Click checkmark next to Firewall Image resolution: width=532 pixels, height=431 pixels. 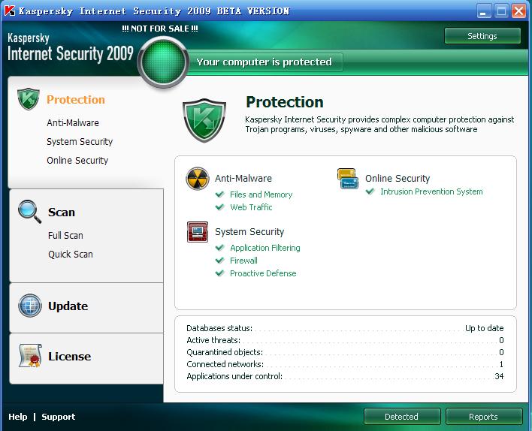click(220, 261)
